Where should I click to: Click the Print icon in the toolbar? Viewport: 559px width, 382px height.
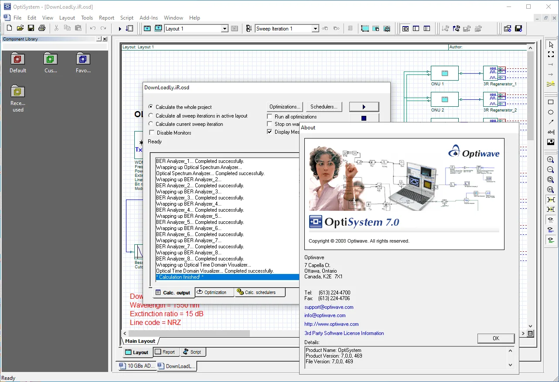point(42,28)
